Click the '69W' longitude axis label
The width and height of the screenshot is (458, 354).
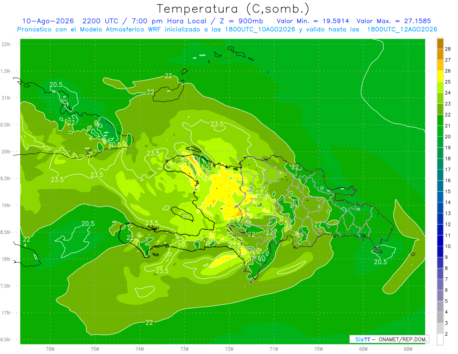click(x=363, y=349)
